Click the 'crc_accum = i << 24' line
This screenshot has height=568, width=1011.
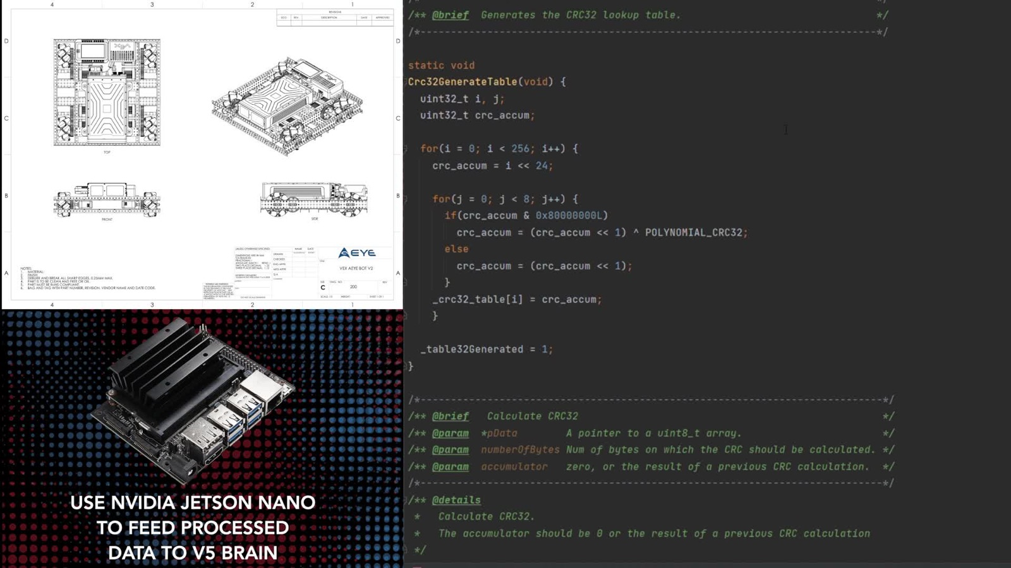click(492, 166)
